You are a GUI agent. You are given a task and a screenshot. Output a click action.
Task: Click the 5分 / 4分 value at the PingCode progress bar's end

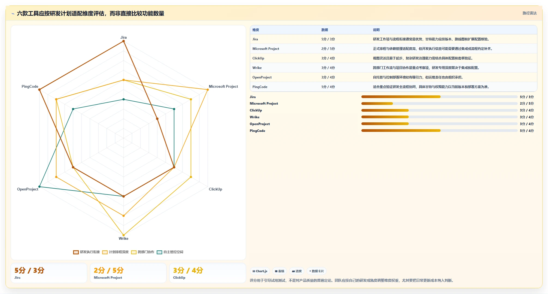pyautogui.click(x=527, y=131)
